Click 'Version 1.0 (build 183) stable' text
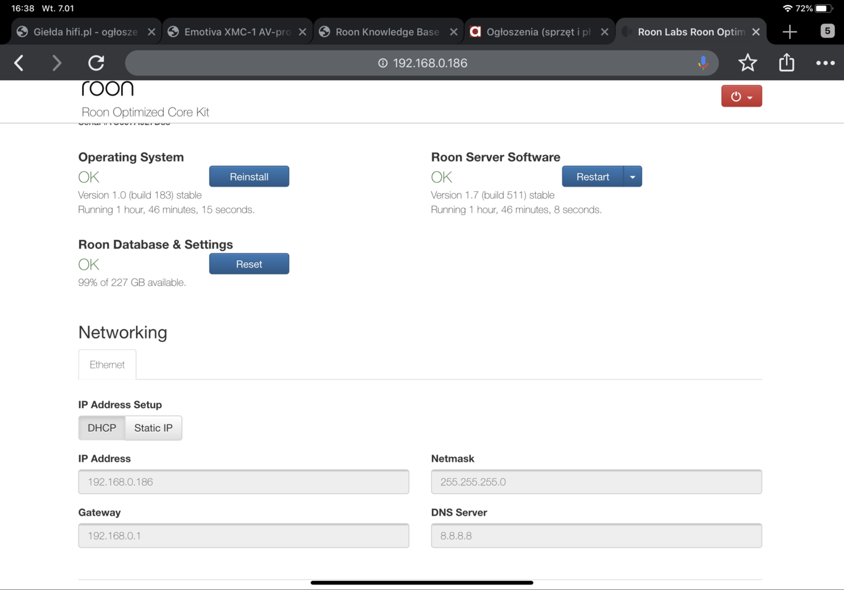 pos(140,195)
